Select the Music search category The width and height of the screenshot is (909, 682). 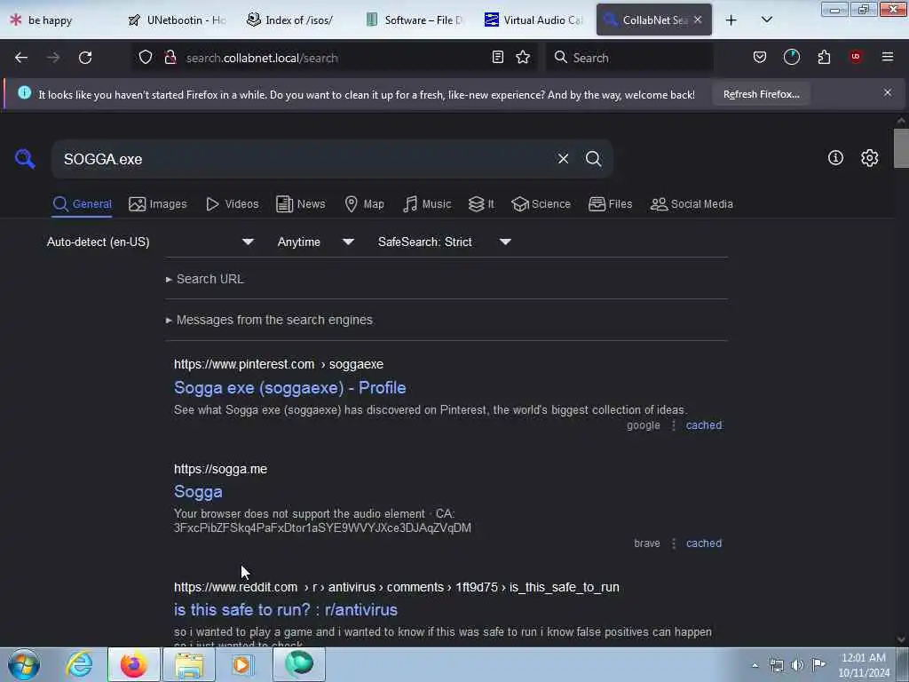(x=427, y=204)
